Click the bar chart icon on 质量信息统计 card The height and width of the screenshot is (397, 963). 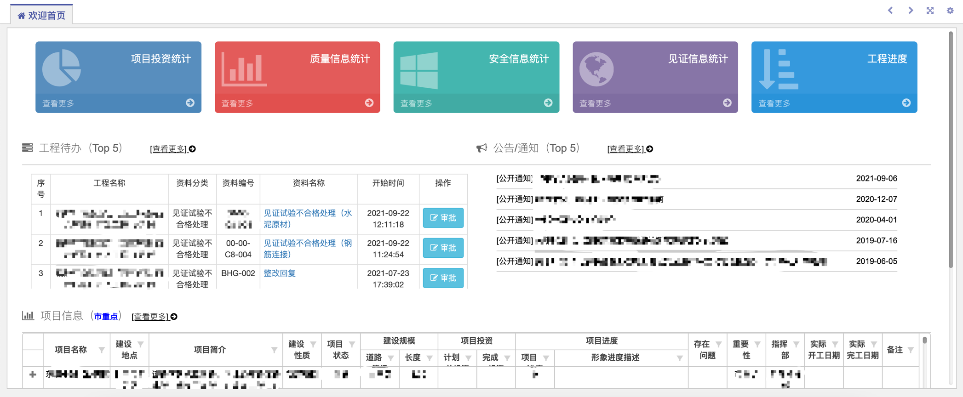[244, 69]
